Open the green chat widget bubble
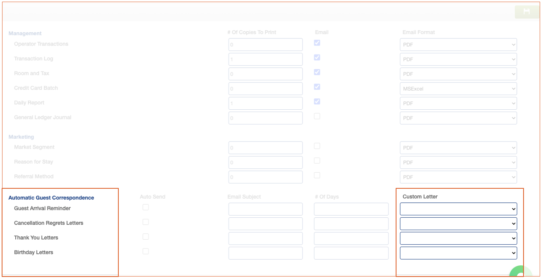The width and height of the screenshot is (543, 279). 519,273
